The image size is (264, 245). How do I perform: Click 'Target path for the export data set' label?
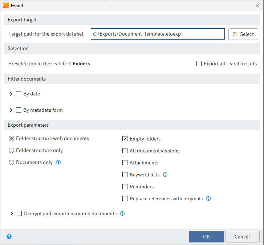pos(46,34)
